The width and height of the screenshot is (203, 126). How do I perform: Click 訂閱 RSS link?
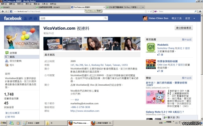[x=10, y=117]
